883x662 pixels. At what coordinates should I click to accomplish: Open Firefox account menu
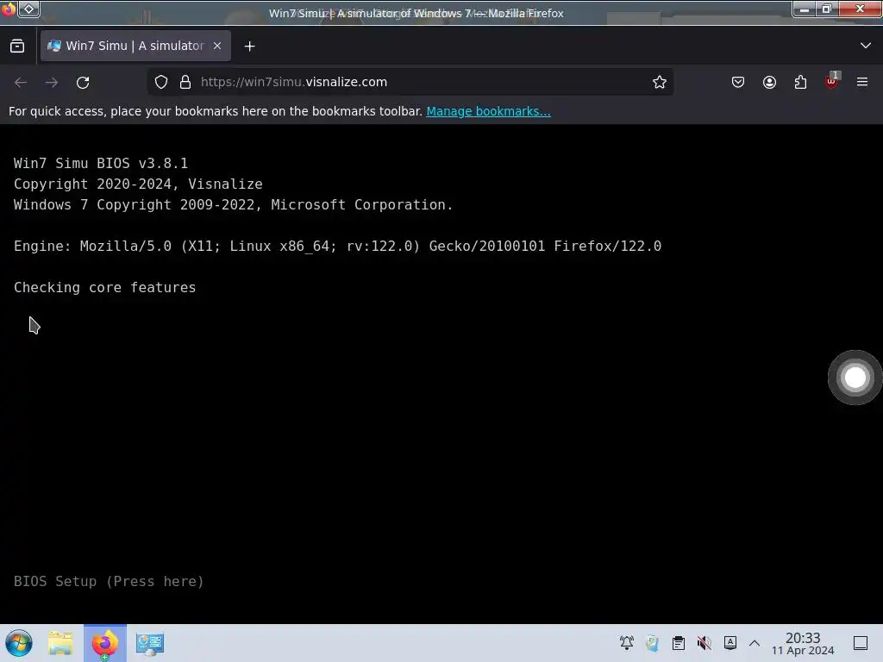click(x=769, y=82)
